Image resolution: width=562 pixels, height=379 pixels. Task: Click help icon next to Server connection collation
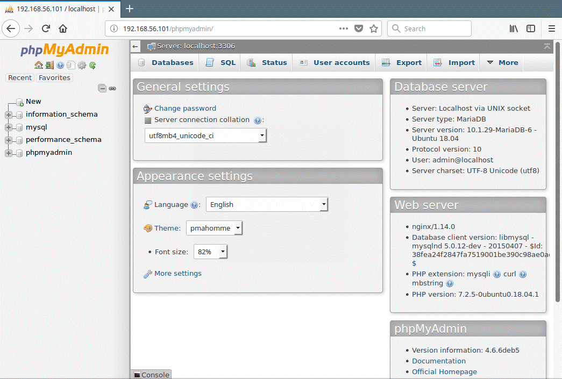(x=258, y=120)
